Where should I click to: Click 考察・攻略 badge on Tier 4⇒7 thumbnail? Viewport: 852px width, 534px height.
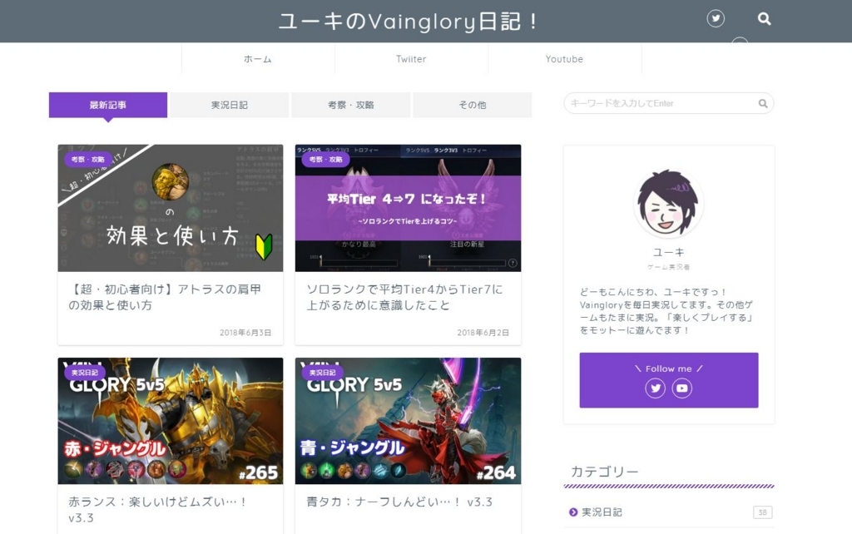click(325, 159)
